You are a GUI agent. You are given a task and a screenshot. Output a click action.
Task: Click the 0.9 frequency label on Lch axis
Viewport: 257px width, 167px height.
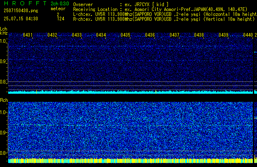pos(3,62)
